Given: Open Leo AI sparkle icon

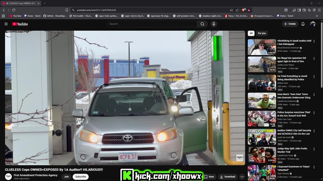Looking at the screenshot, I should (309, 10).
